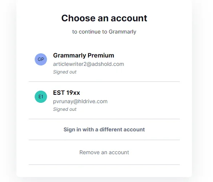This screenshot has height=182, width=213.
Task: Select the Grammarly Premium account name
Action: coord(84,56)
